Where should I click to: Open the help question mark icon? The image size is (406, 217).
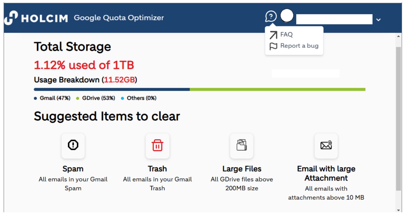(271, 16)
